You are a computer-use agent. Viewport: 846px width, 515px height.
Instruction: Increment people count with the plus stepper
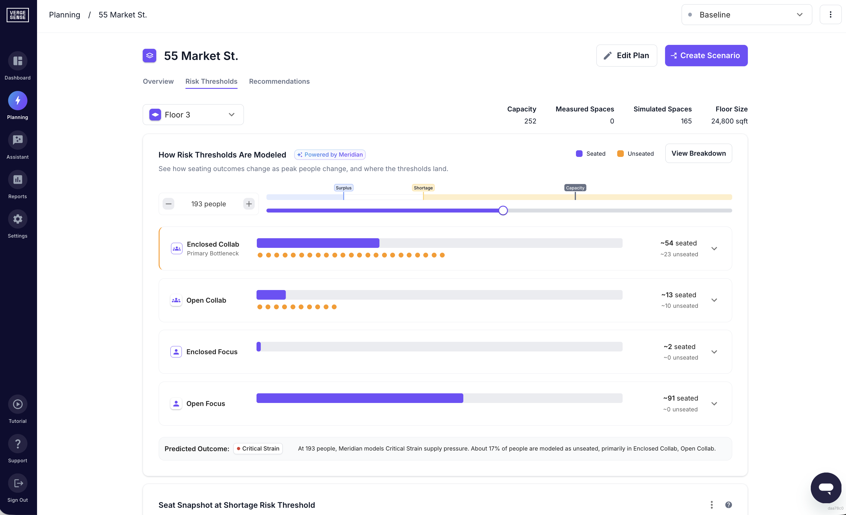click(x=249, y=204)
